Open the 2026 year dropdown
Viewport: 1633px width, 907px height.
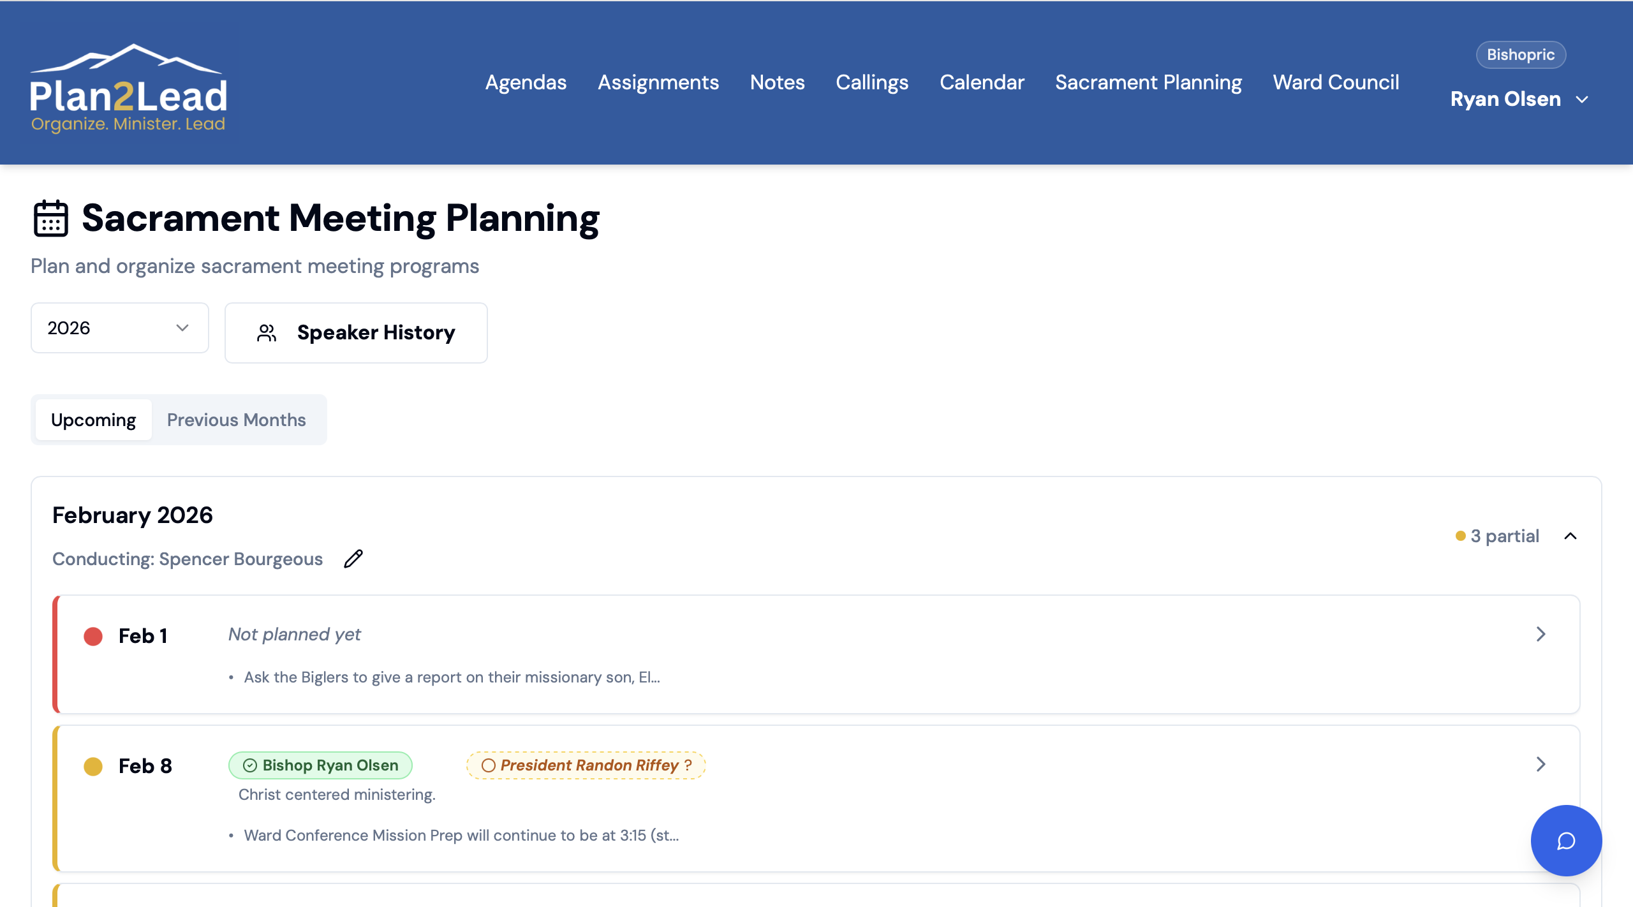tap(119, 328)
